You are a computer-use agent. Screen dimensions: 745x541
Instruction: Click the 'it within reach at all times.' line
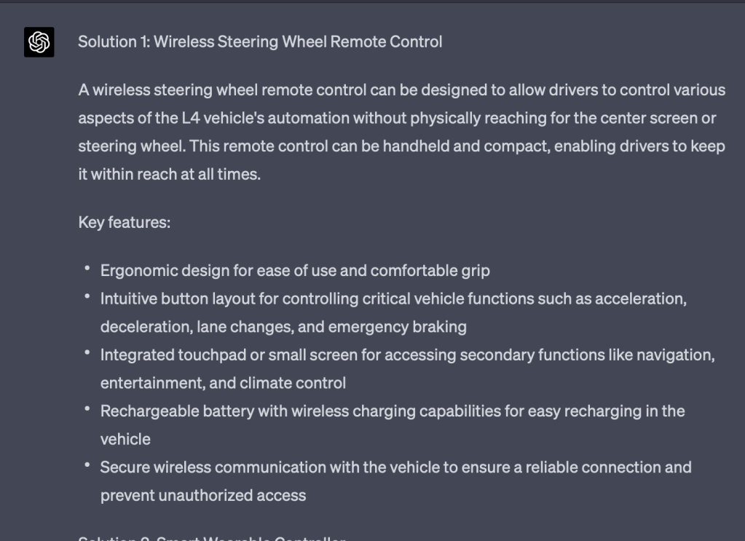pos(169,175)
